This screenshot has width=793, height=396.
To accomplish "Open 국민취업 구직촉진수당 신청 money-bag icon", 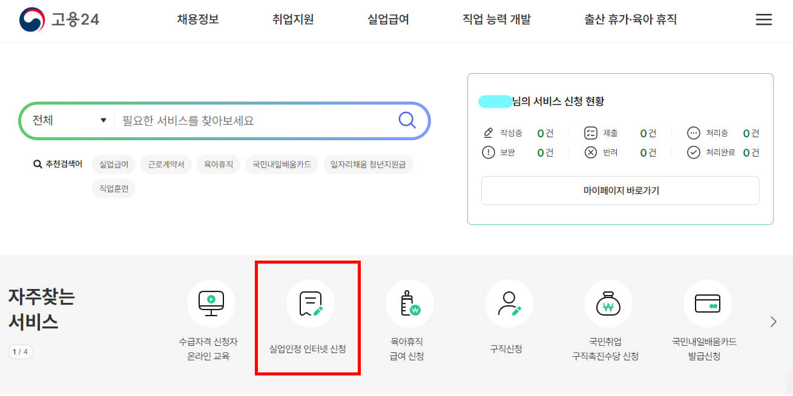I will [608, 303].
